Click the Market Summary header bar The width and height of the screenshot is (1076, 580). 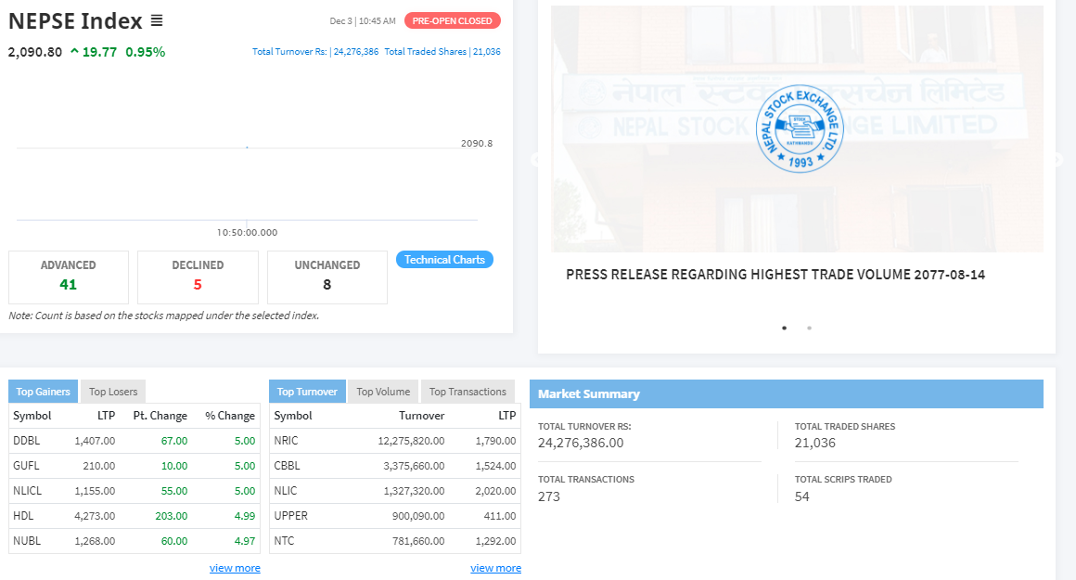(x=787, y=394)
